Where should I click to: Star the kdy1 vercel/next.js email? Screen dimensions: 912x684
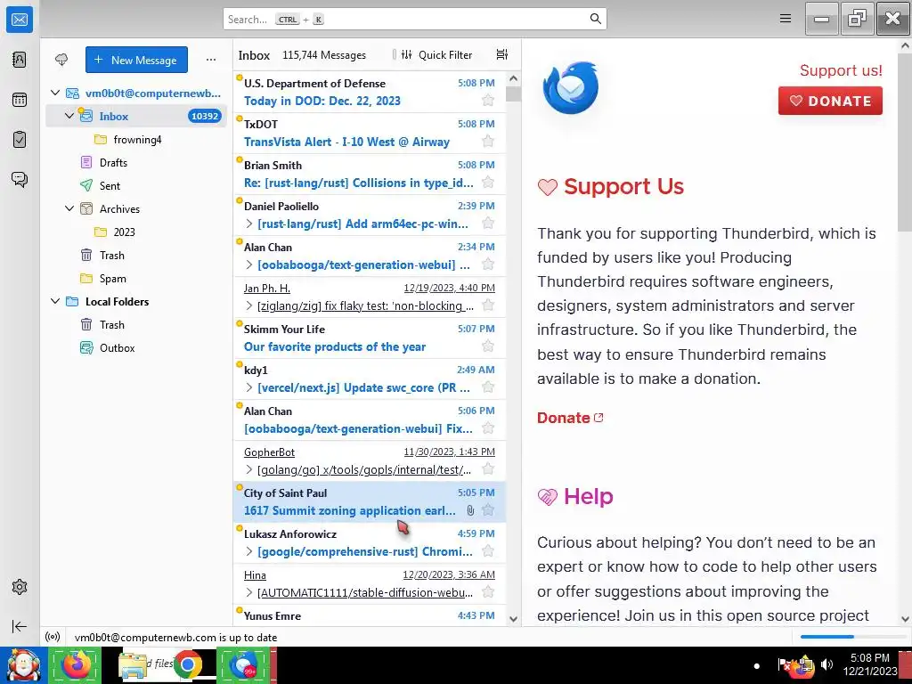pos(488,387)
